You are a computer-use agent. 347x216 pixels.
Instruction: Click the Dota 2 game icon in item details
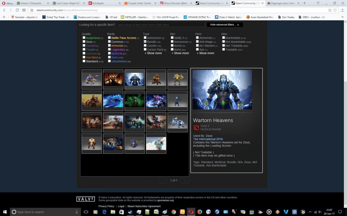(196, 128)
